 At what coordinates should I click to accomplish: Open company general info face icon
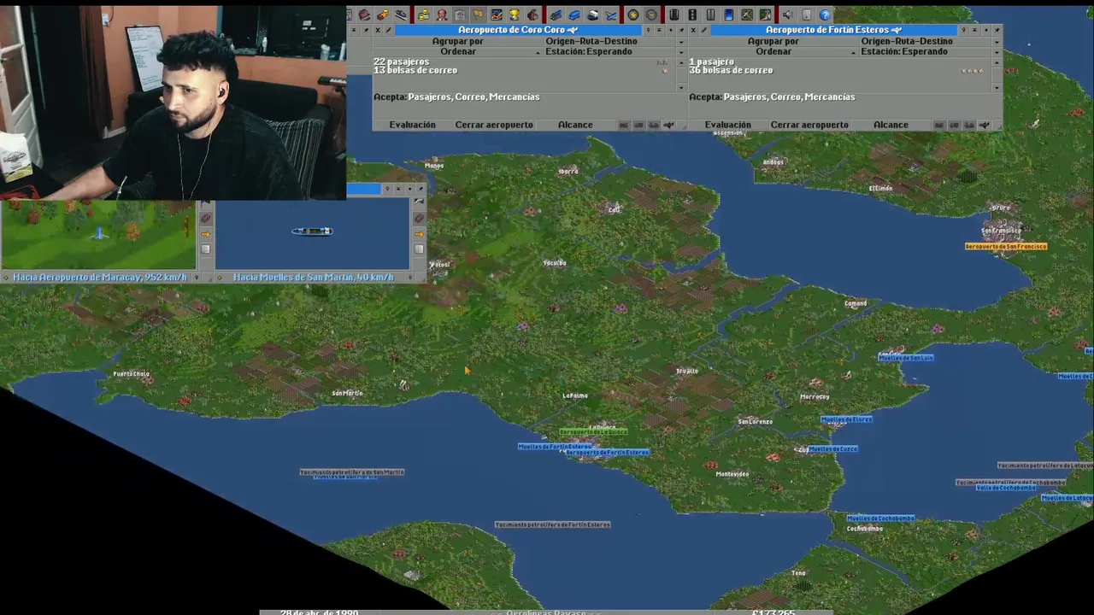click(441, 15)
